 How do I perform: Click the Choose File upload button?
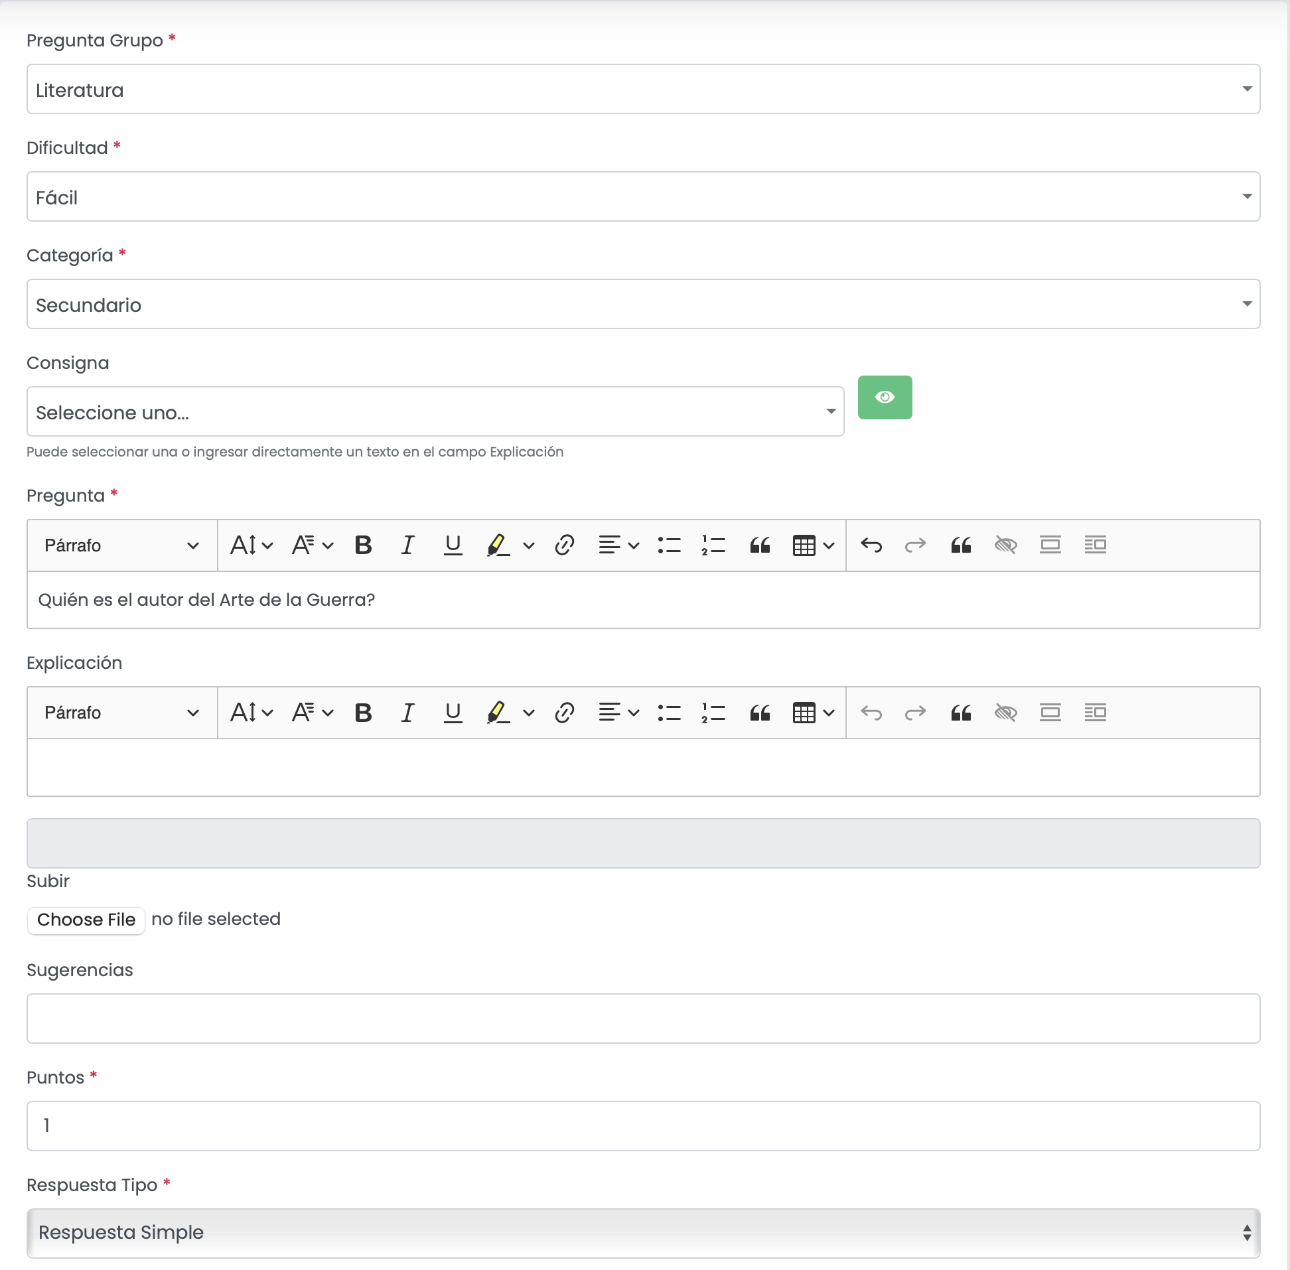click(86, 920)
